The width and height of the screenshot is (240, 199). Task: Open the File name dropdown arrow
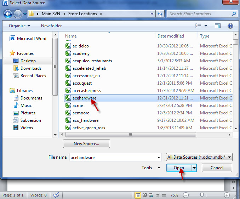[159, 157]
